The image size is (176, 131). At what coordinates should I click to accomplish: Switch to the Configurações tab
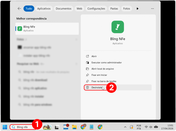pyautogui.click(x=96, y=9)
